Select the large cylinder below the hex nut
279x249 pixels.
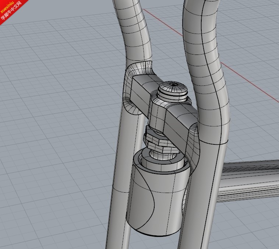tap(158, 194)
